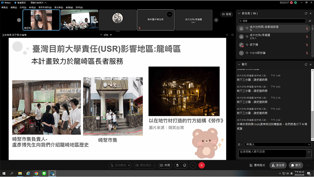This screenshot has height=177, width=314.
Task: Open the reactions emoji icon
Action: [185, 165]
